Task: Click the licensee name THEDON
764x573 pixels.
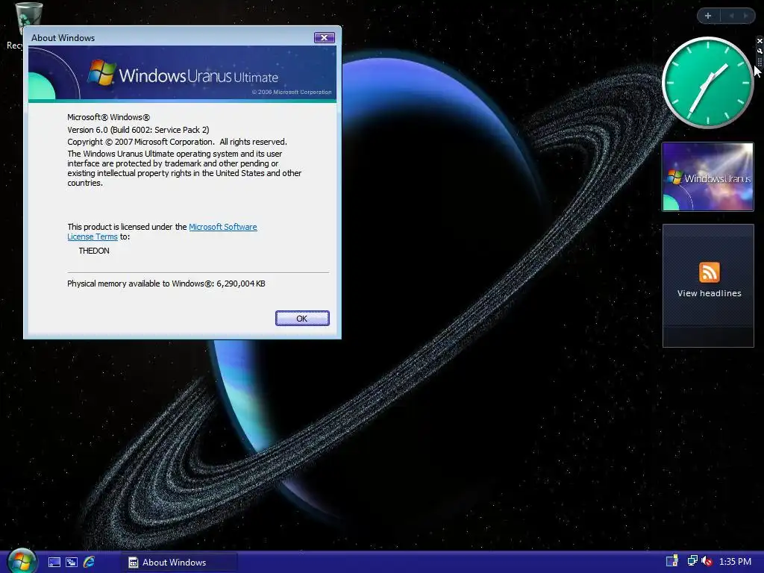Action: [x=94, y=251]
